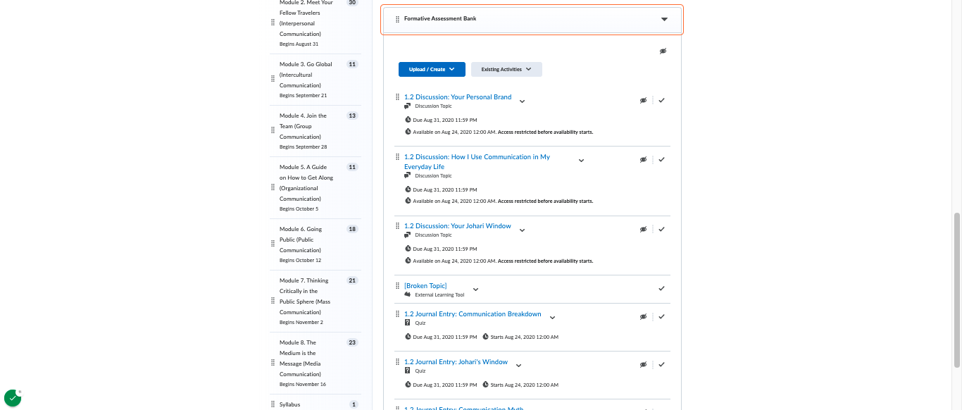Screen dimensions: 962x410
Task: Click drag handle of Broken Topic
Action: pos(397,285)
